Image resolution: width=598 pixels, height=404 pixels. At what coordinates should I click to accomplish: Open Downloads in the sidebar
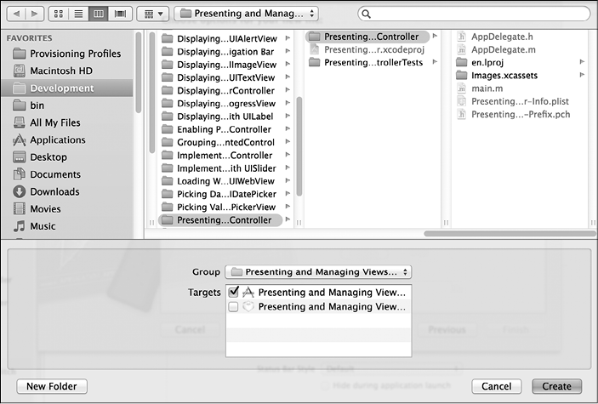pos(54,191)
